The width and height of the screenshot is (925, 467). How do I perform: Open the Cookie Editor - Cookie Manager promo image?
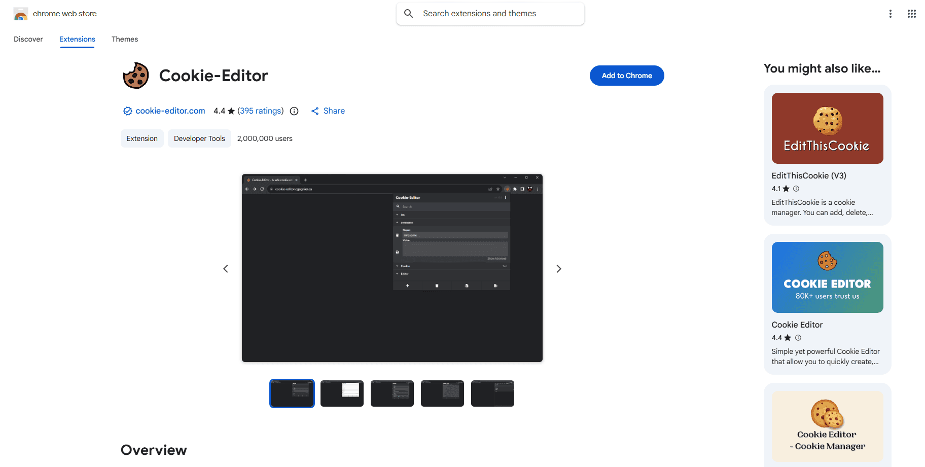[828, 426]
